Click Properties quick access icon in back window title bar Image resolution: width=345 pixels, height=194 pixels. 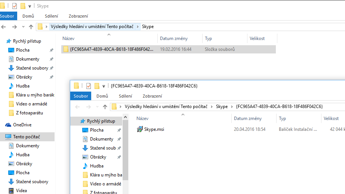coord(15,6)
